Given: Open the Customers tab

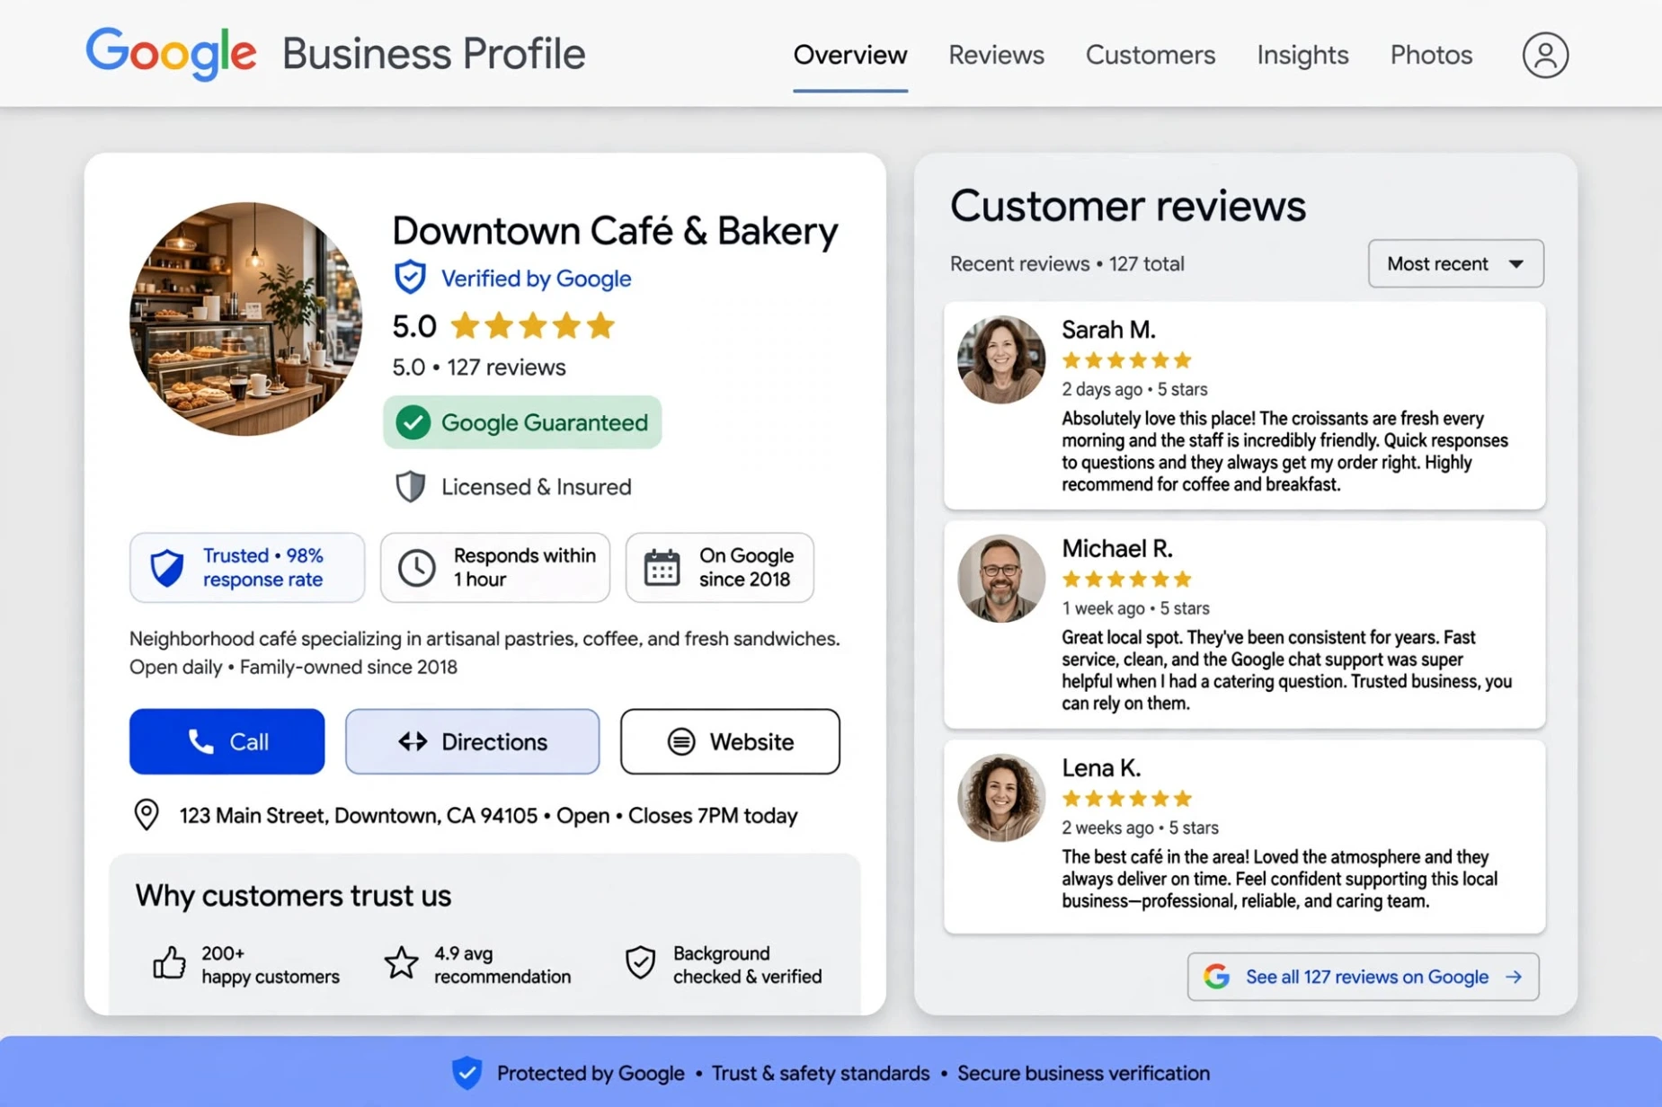Looking at the screenshot, I should click(x=1150, y=56).
